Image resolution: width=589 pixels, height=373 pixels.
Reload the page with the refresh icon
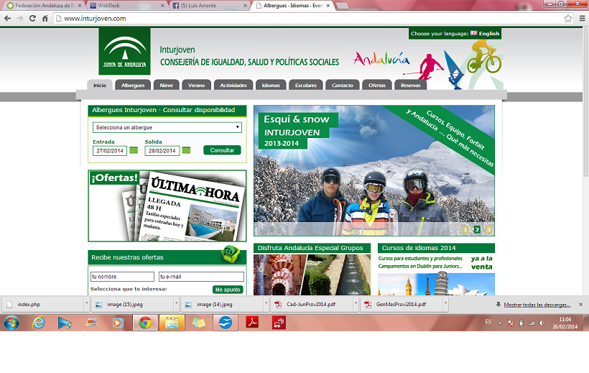(x=32, y=18)
